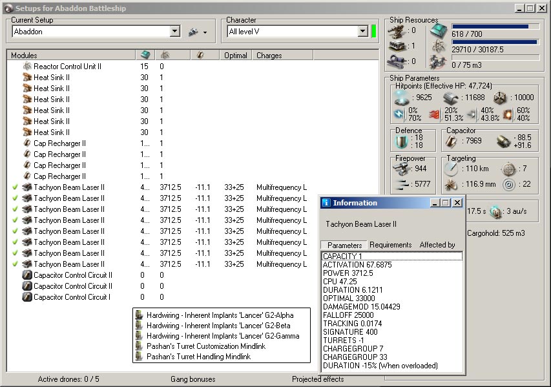The width and height of the screenshot is (551, 387).
Task: Click the green character status indicator
Action: [x=373, y=31]
